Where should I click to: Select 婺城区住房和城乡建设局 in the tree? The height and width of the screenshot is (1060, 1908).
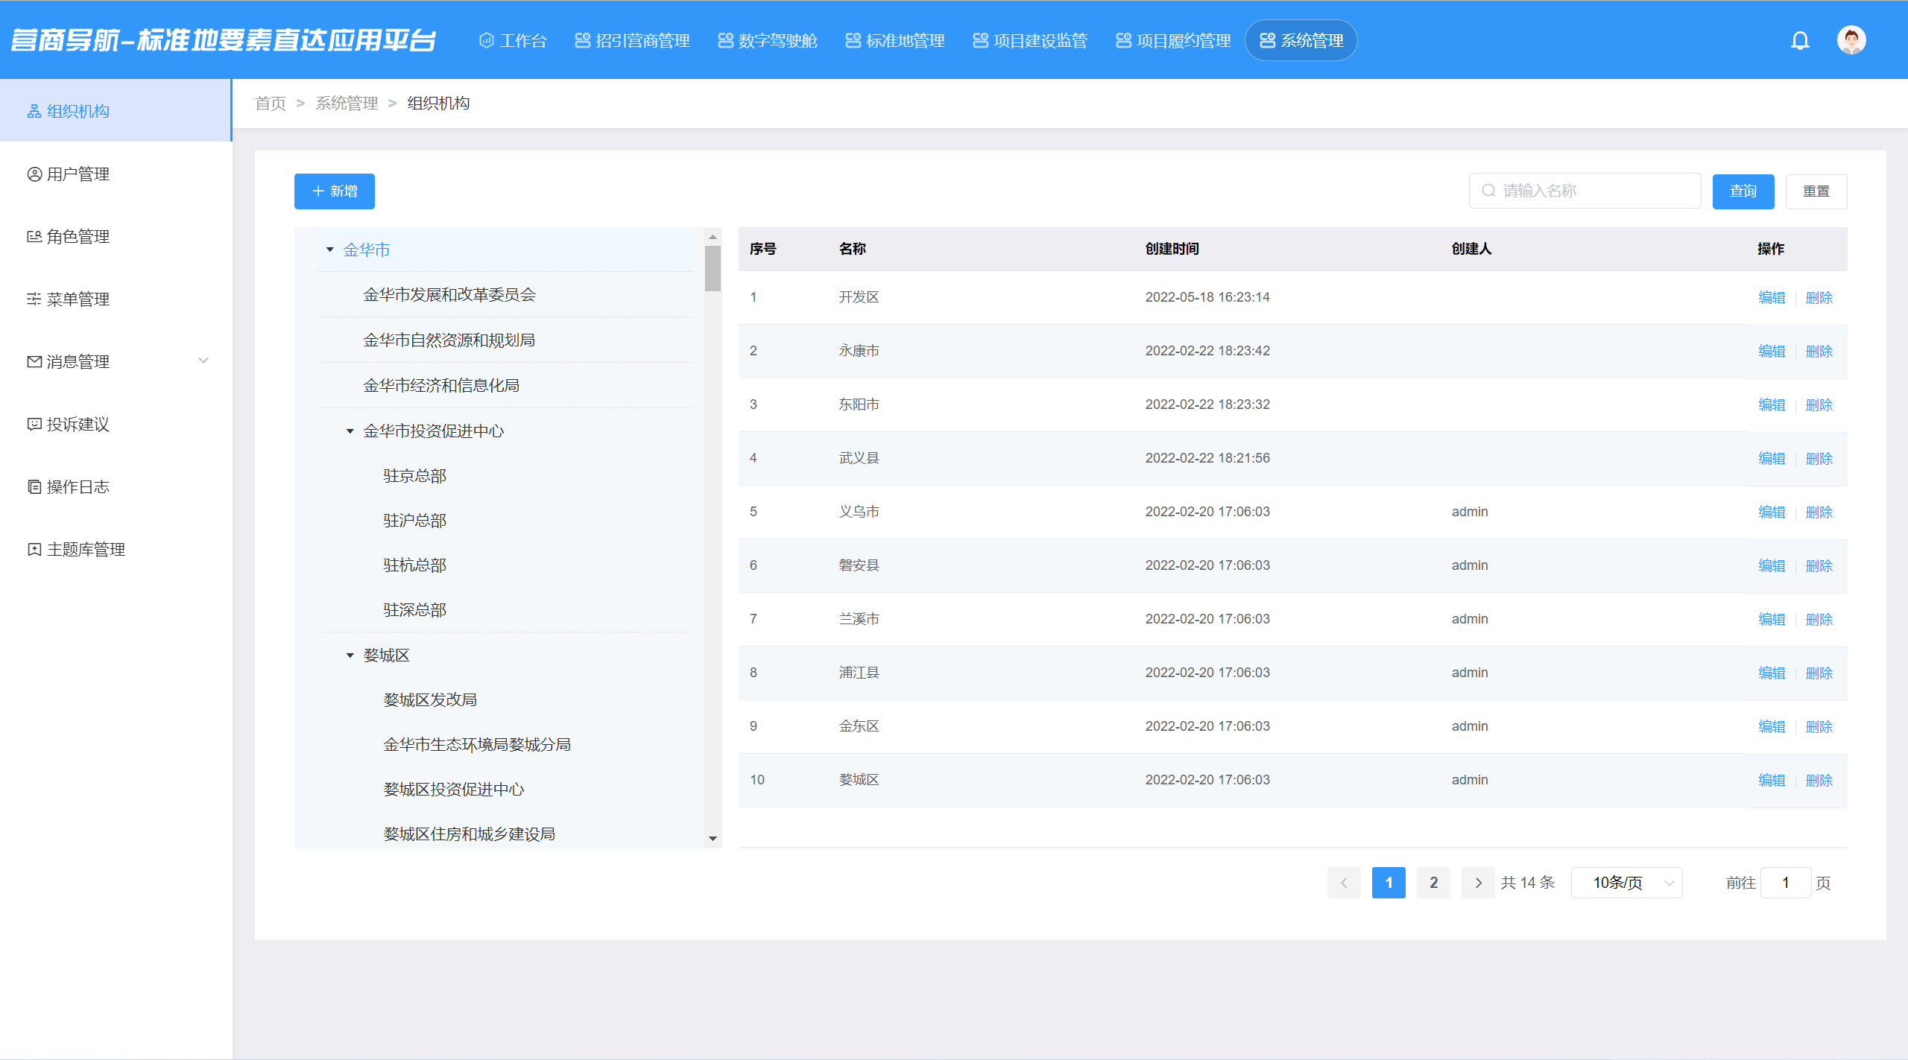[470, 834]
